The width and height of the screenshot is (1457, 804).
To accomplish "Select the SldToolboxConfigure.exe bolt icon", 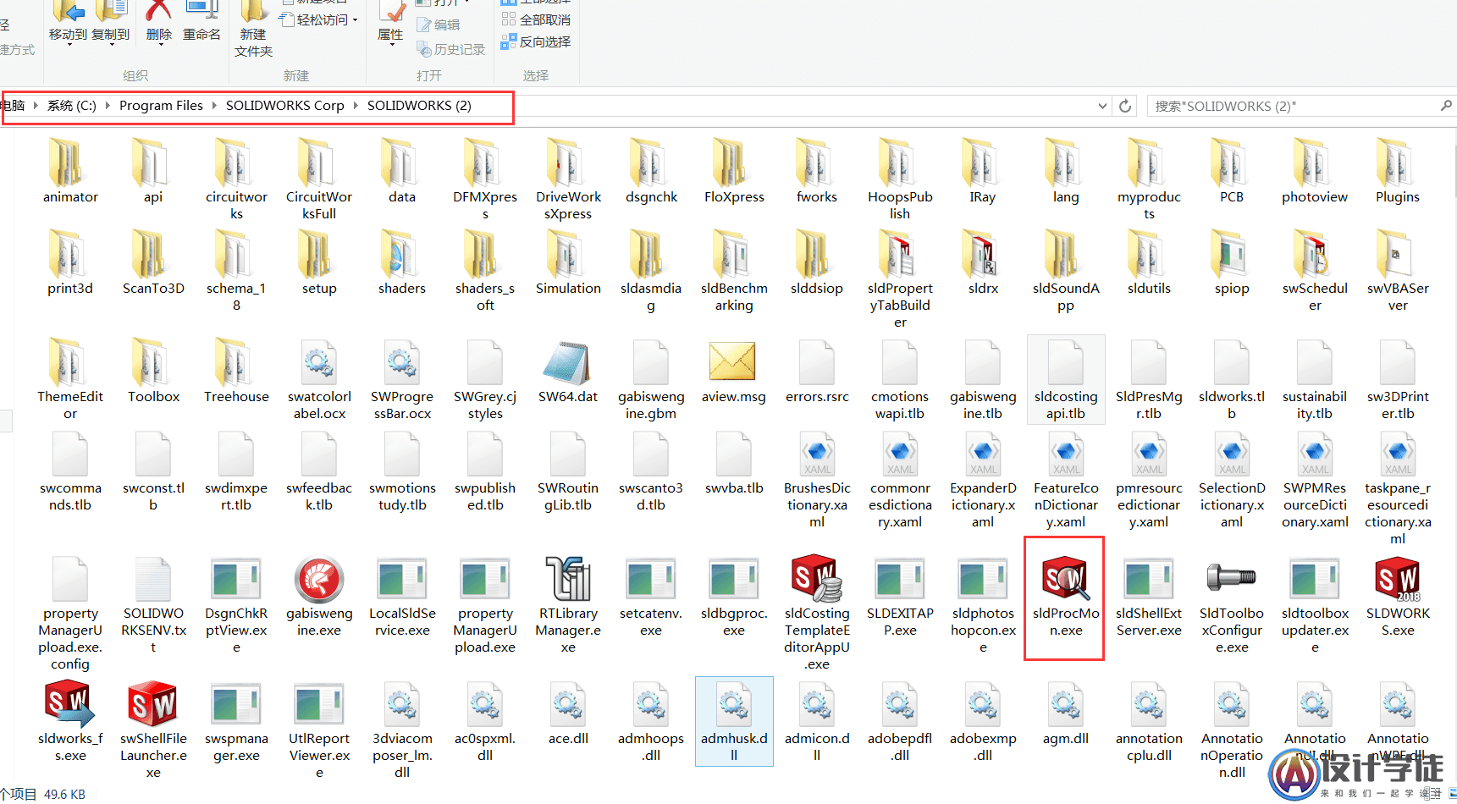I will (x=1231, y=577).
